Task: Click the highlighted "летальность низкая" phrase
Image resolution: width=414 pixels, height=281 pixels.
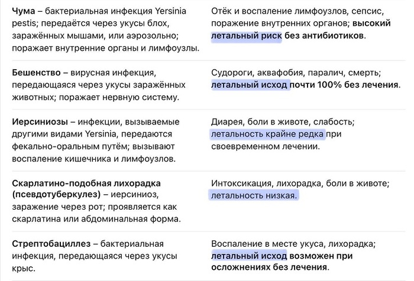Action: pyautogui.click(x=254, y=195)
